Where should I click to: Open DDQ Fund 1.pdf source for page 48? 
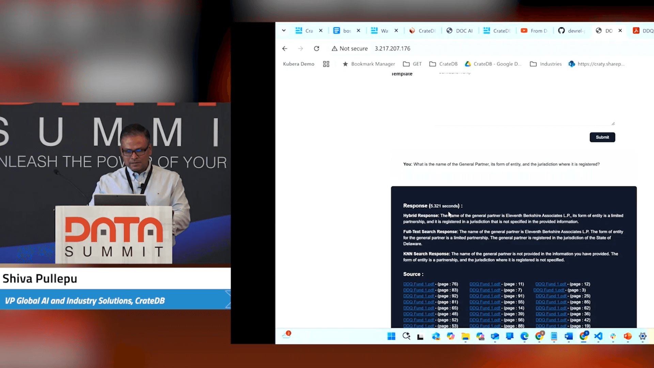tap(419, 314)
